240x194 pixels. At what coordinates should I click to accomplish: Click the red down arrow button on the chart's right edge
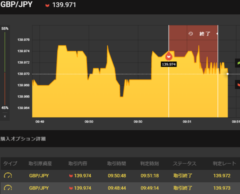pyautogui.click(x=238, y=84)
